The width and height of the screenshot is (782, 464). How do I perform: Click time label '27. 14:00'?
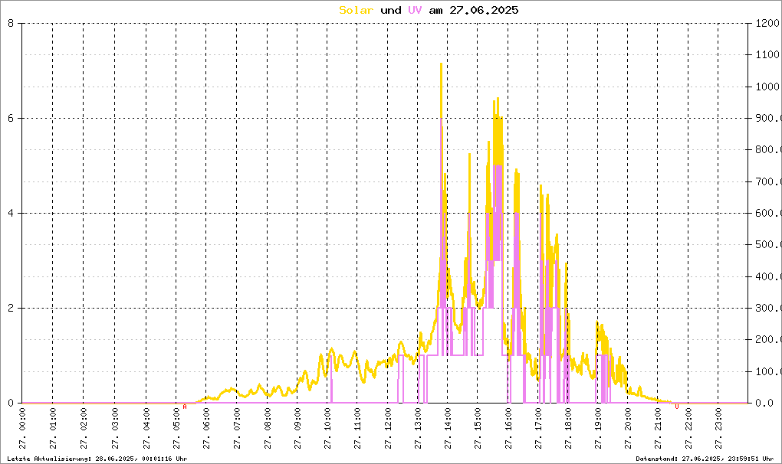tap(448, 428)
